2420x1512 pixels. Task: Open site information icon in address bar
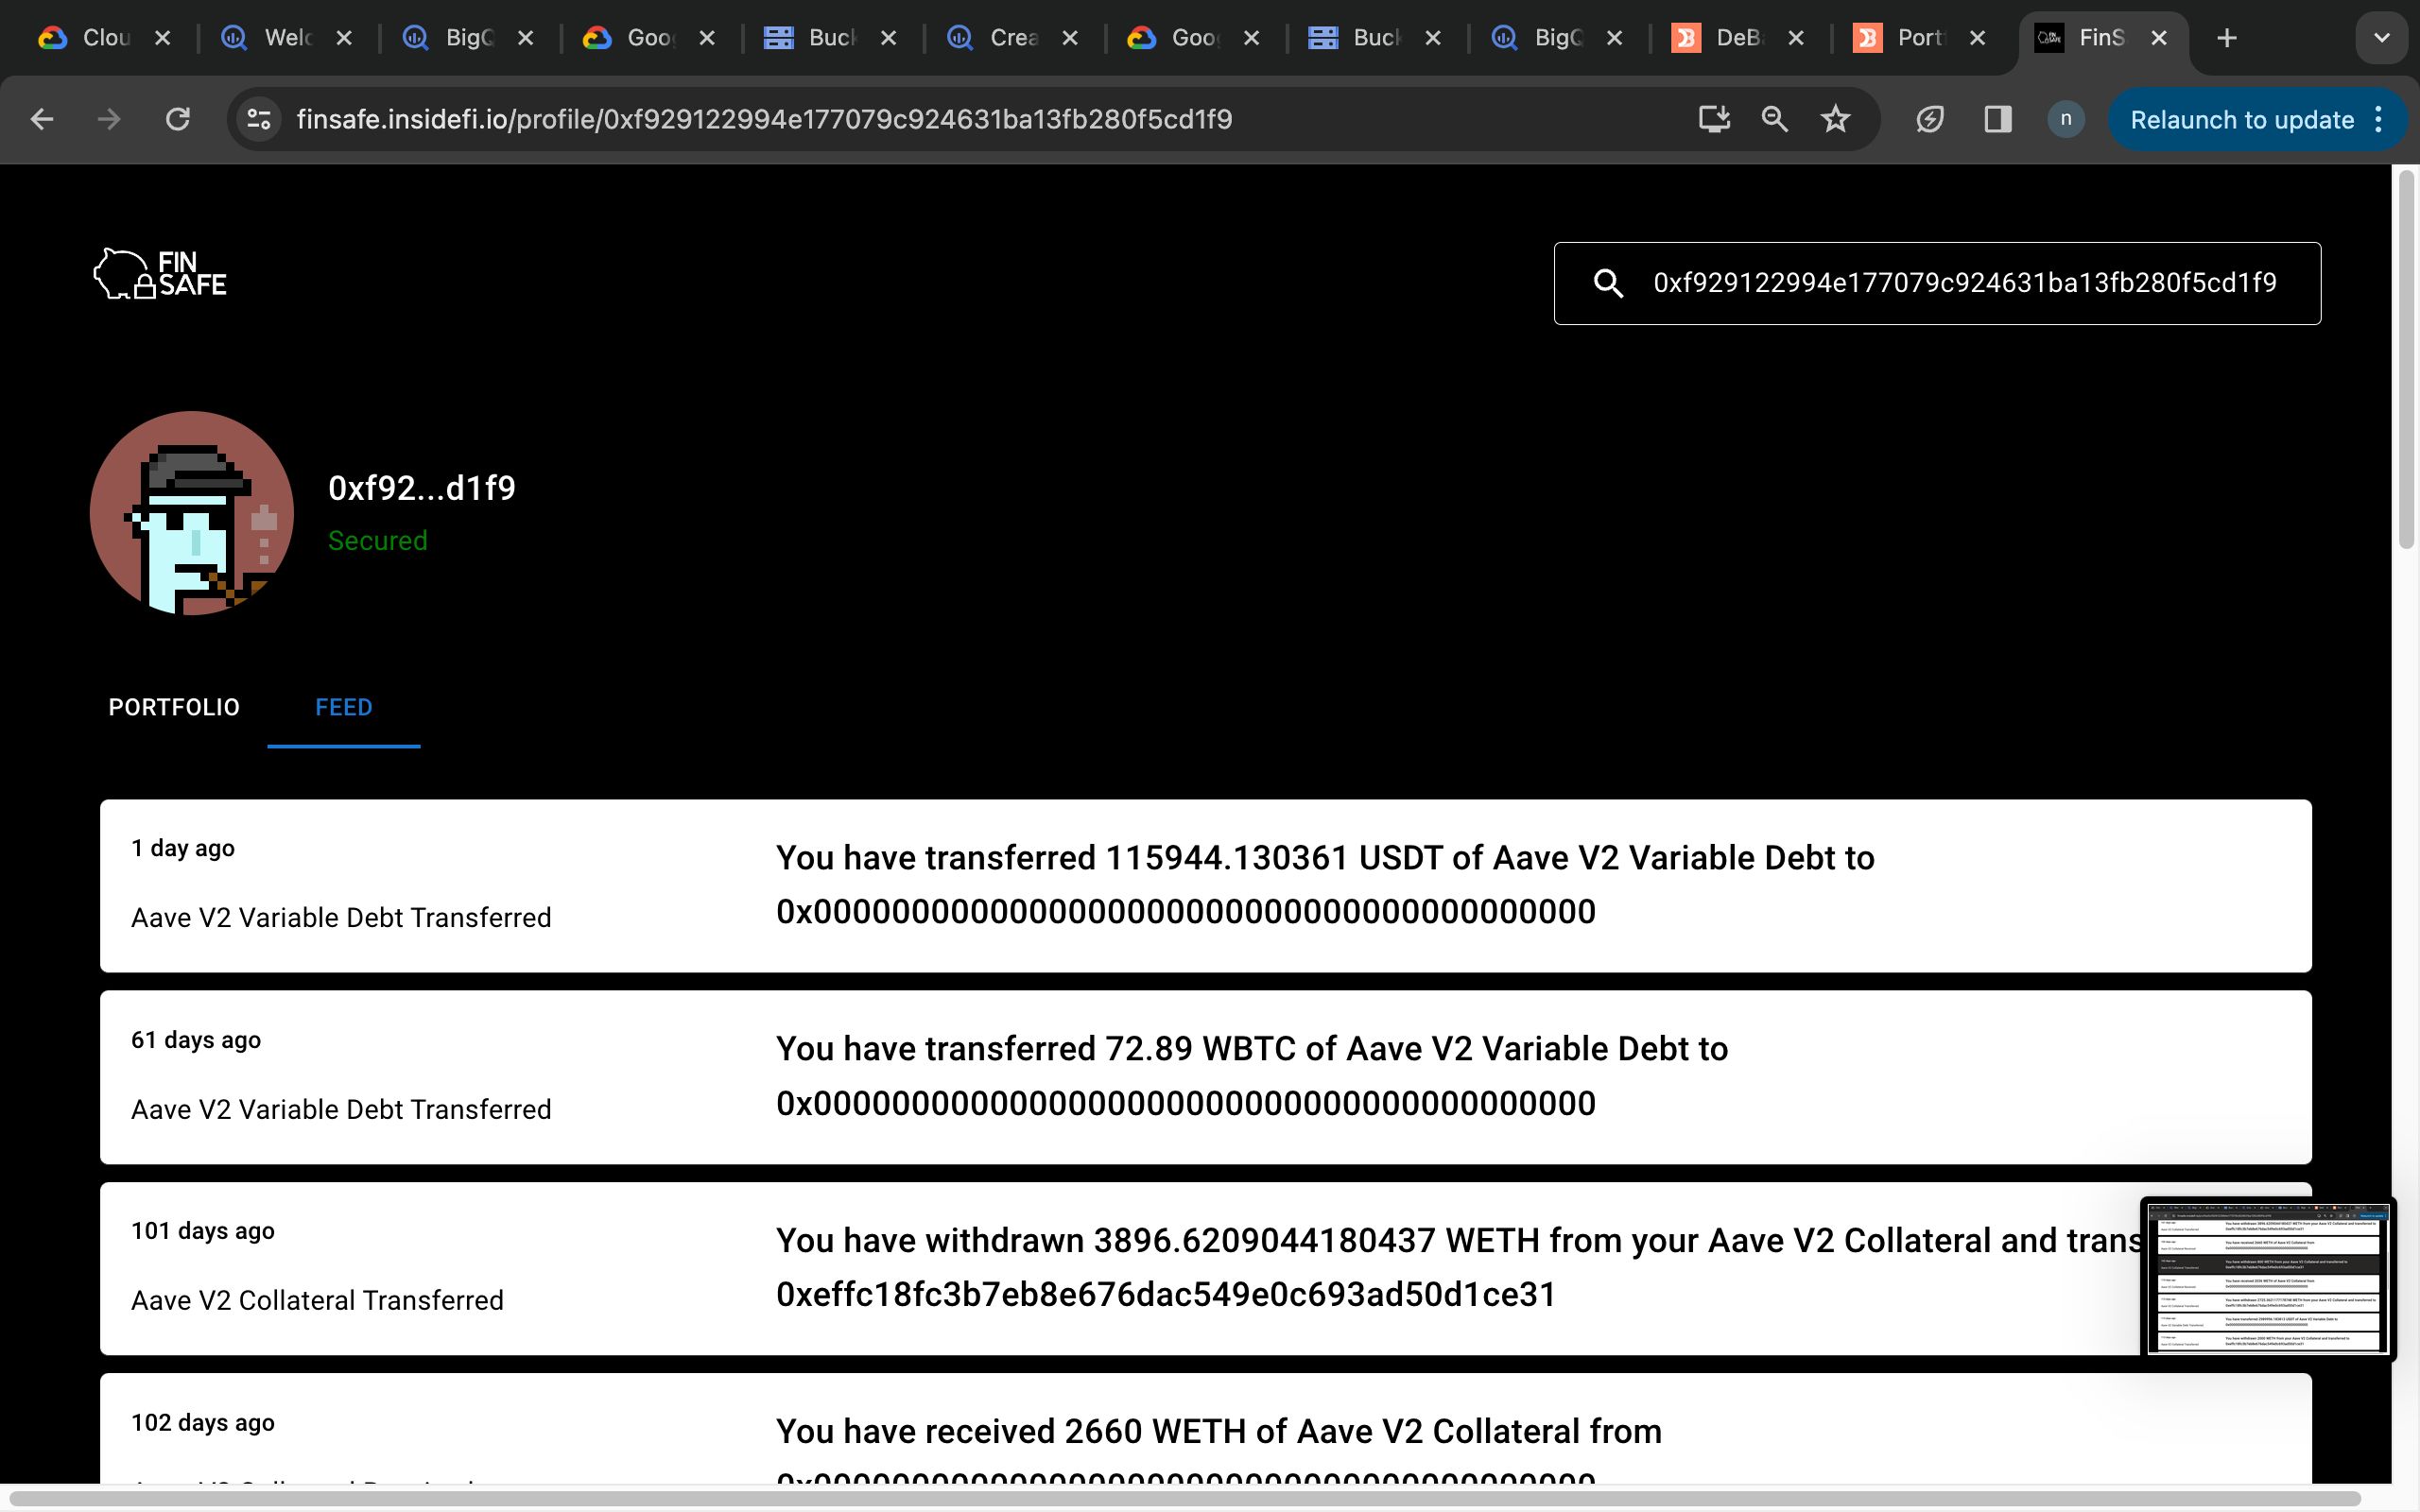point(259,120)
